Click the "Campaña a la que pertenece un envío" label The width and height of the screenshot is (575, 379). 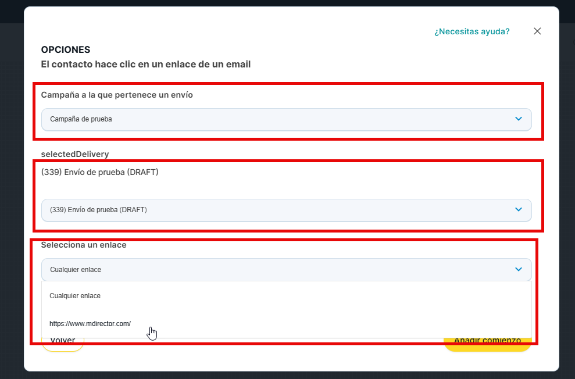click(117, 95)
